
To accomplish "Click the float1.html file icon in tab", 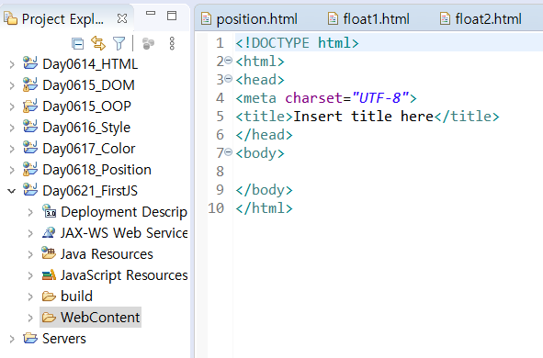I will (333, 18).
